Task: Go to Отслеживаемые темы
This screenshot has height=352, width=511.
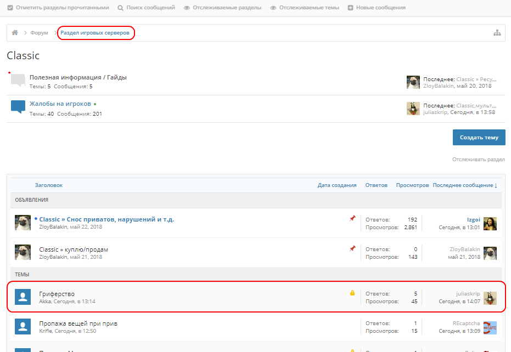Action: (309, 8)
